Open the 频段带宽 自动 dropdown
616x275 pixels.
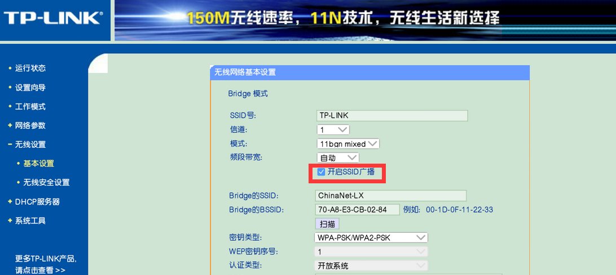coord(337,158)
